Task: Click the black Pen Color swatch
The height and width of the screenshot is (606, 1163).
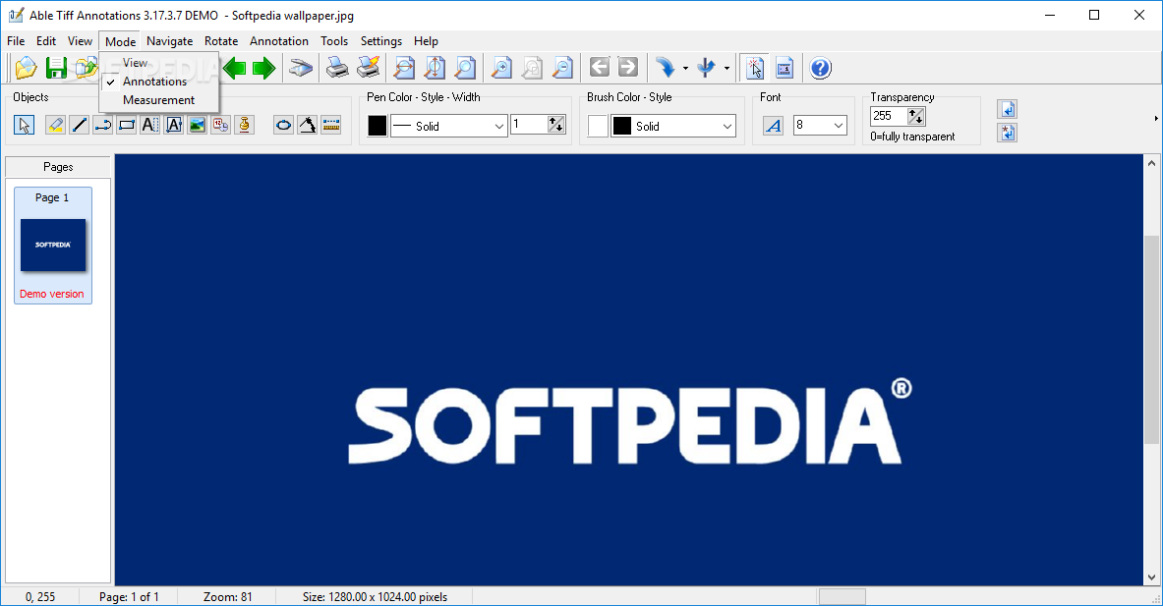Action: (x=377, y=126)
